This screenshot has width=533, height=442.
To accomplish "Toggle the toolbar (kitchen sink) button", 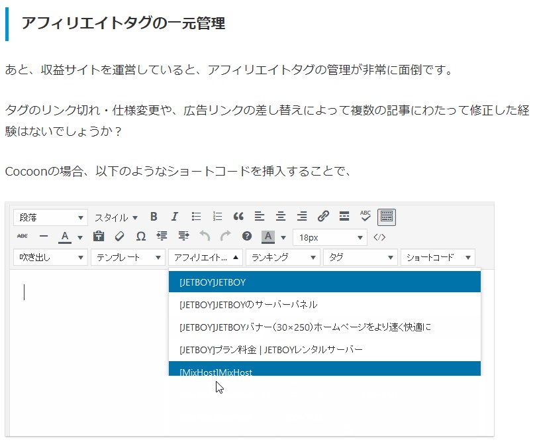I will point(387,217).
